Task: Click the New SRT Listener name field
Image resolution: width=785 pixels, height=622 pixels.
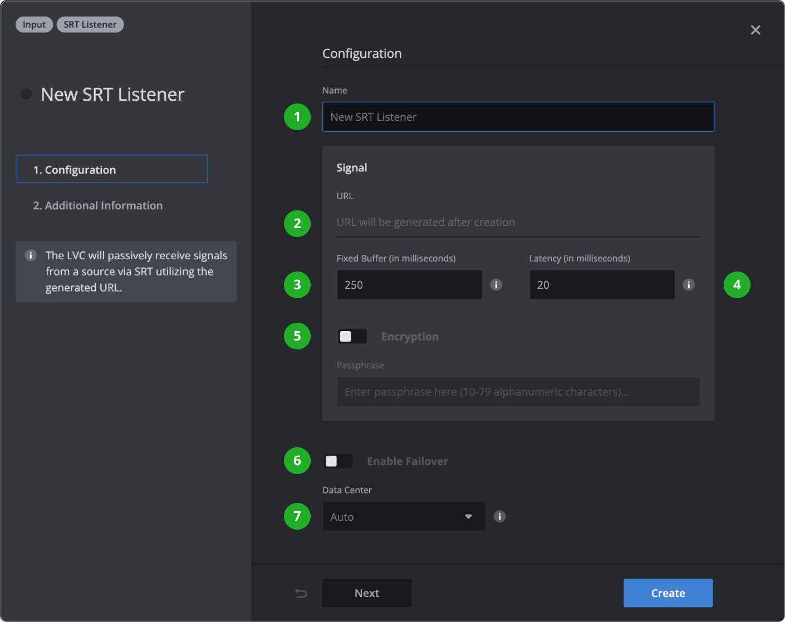Action: point(518,117)
